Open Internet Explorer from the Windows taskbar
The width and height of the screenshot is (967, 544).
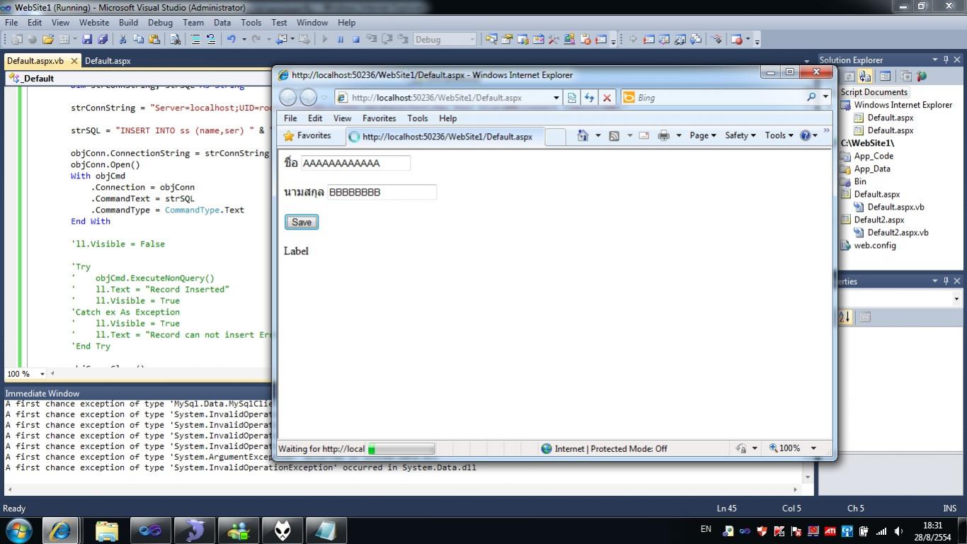pyautogui.click(x=59, y=530)
